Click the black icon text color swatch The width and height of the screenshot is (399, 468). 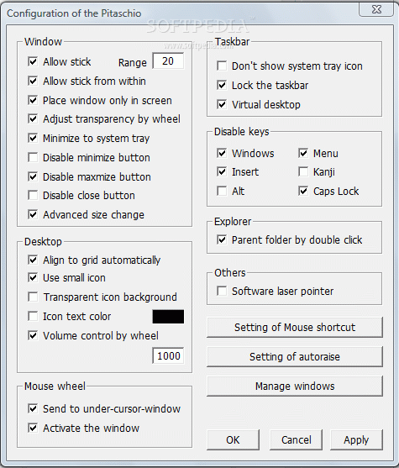pyautogui.click(x=168, y=317)
